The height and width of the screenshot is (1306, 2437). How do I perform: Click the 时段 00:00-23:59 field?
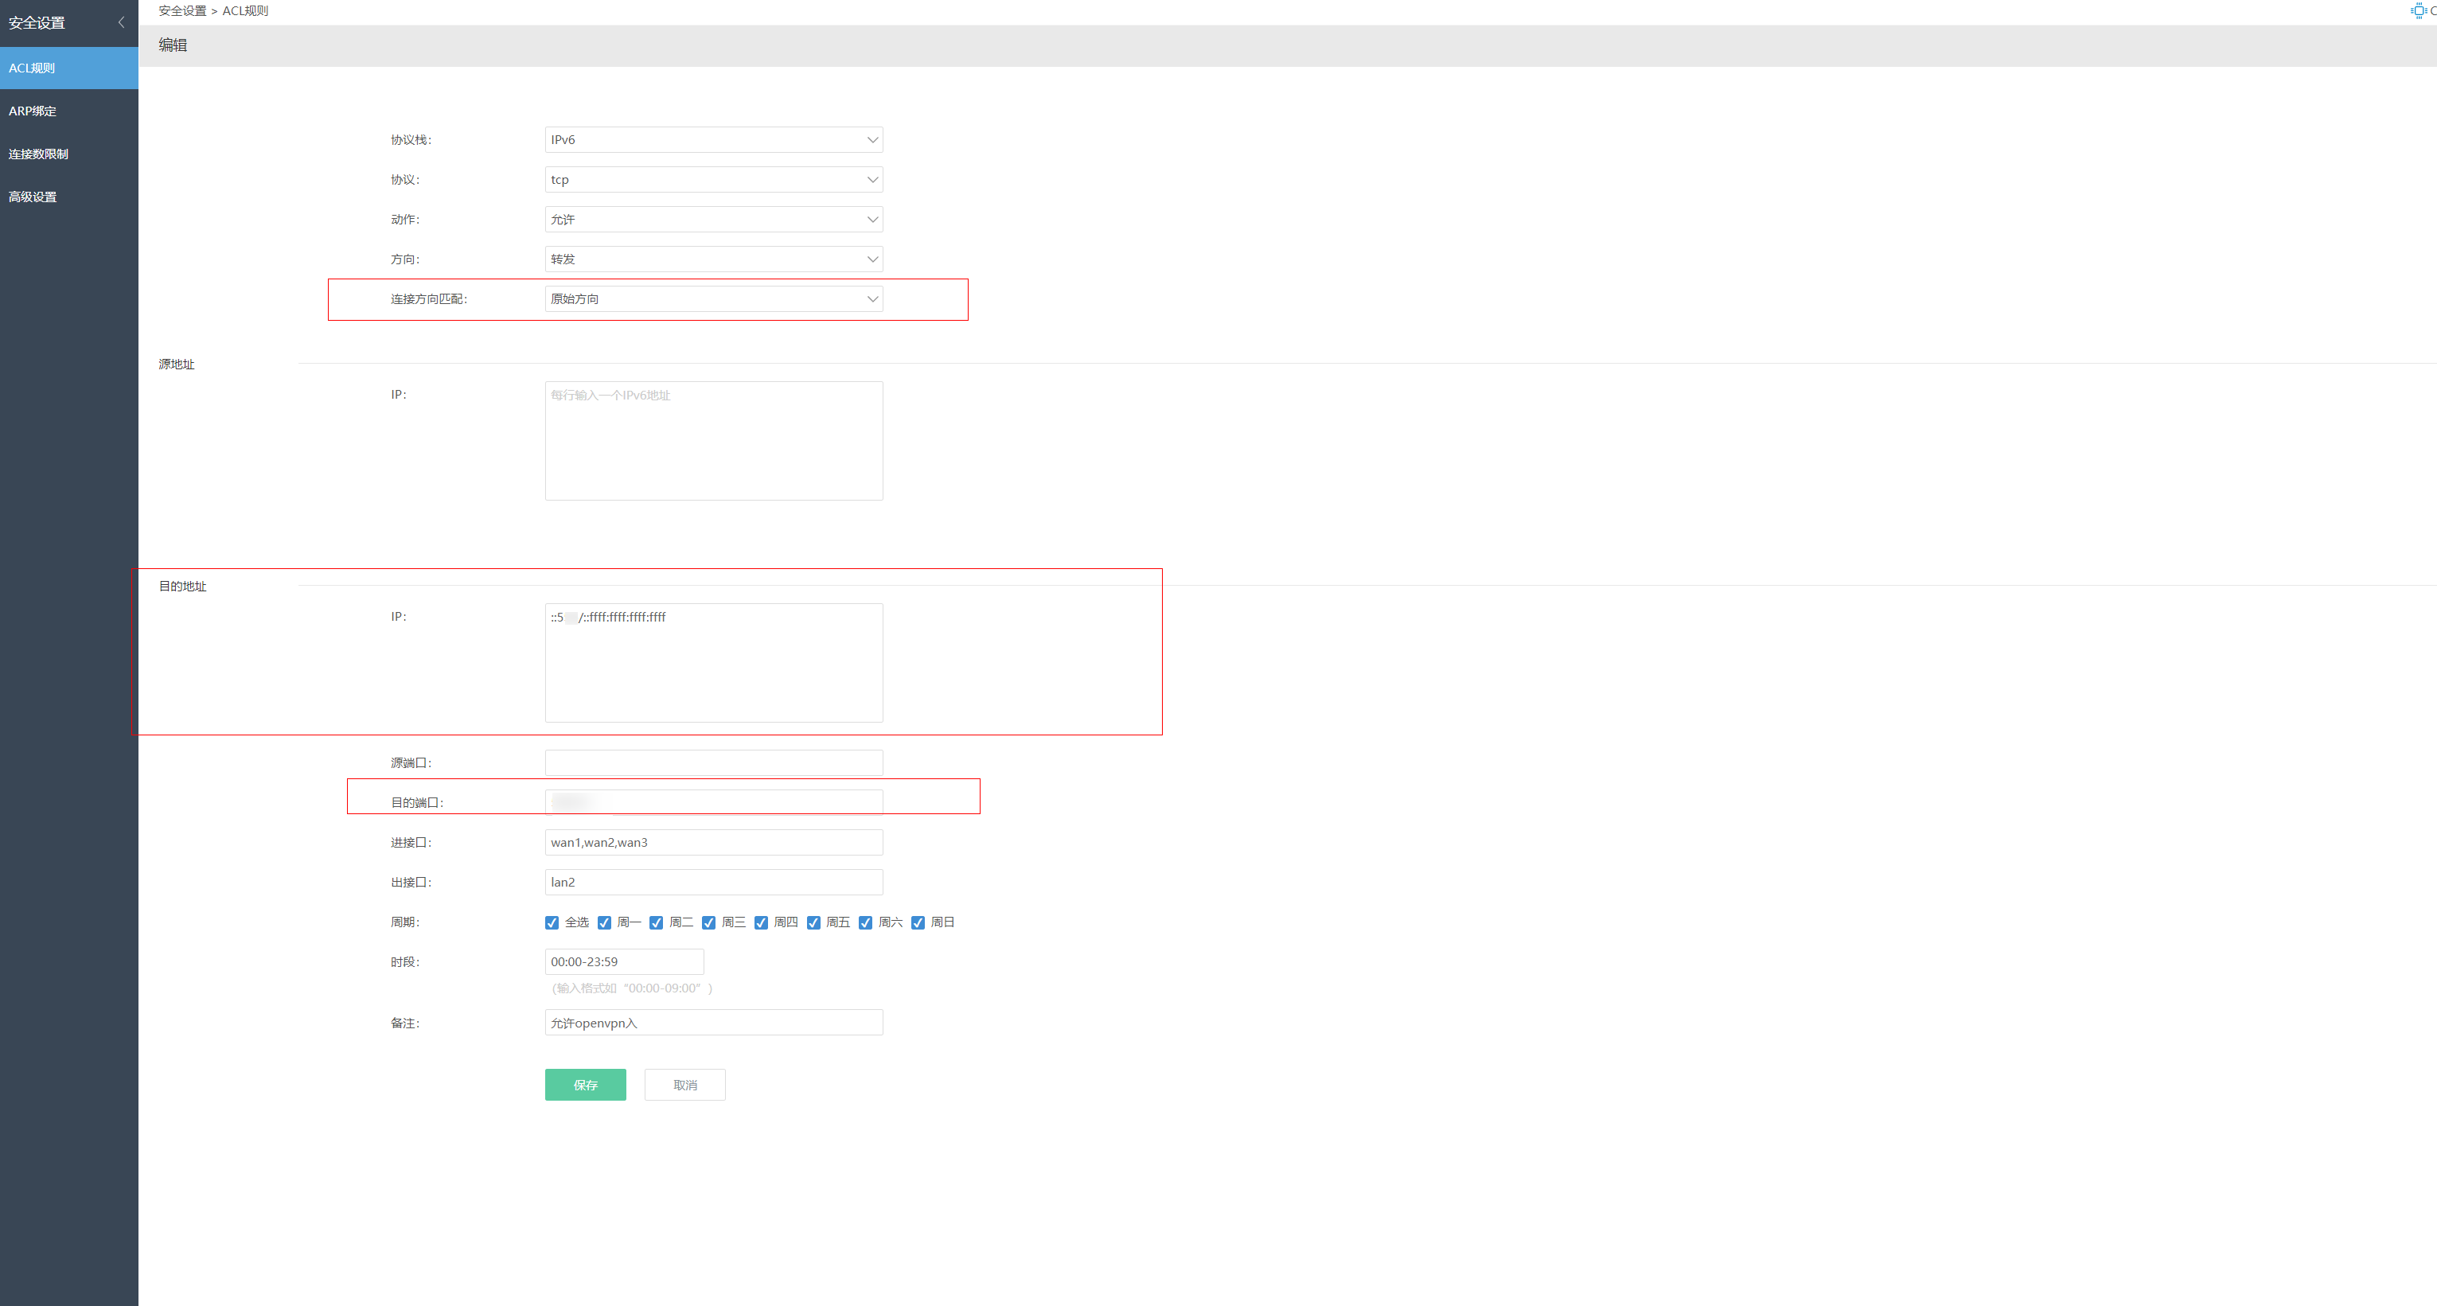point(623,961)
